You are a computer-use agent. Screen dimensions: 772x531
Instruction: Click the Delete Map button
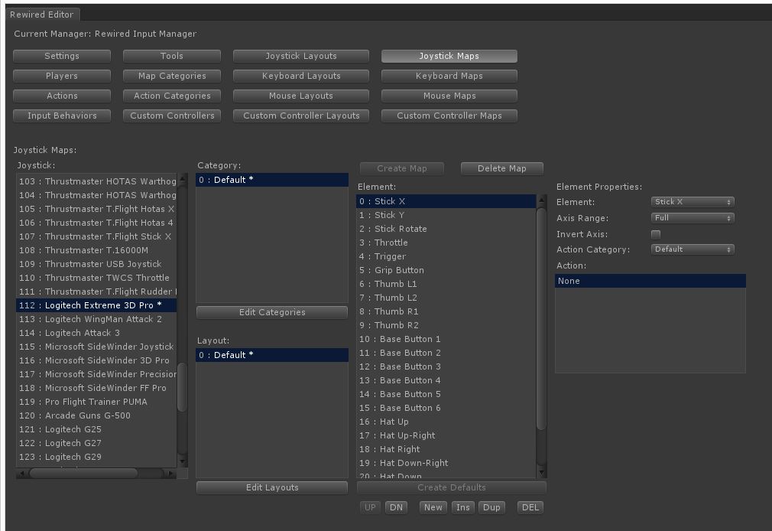(x=501, y=168)
